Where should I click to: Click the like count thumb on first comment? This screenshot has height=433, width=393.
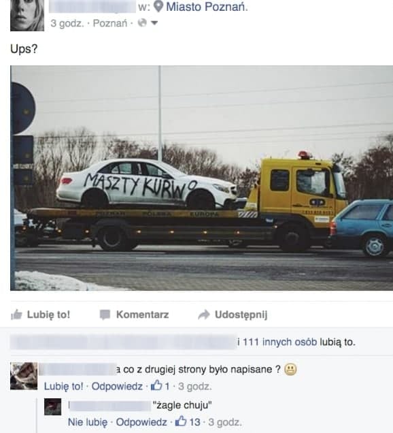pos(156,385)
